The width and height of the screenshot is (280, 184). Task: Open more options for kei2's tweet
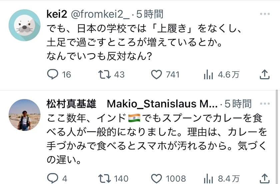265,14
